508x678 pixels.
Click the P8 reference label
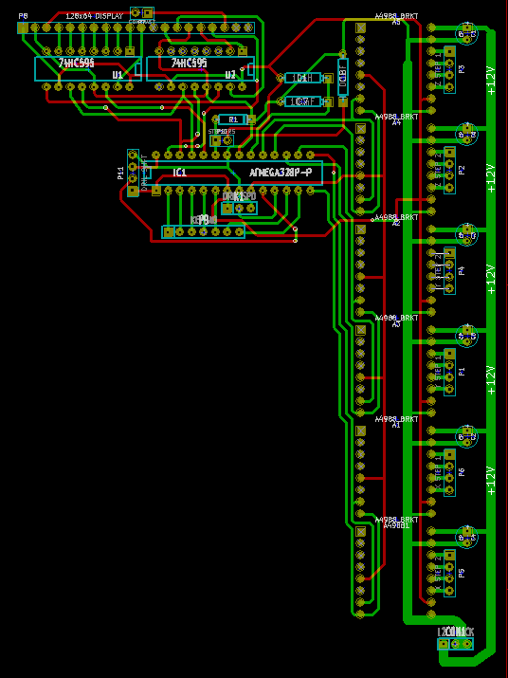(x=23, y=16)
